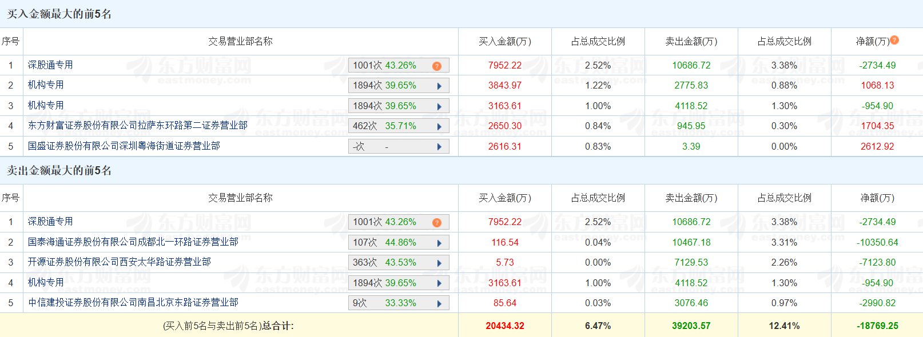Click blue arrow in 国盛证券深圳粤海街道 row
Image resolution: width=923 pixels, height=337 pixels.
click(x=439, y=147)
